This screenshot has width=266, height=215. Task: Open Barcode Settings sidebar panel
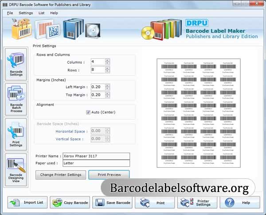[x=16, y=64]
